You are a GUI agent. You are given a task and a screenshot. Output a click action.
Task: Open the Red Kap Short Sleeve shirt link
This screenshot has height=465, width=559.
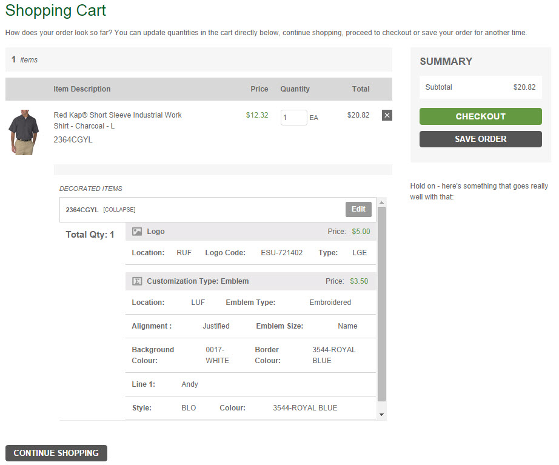[117, 120]
